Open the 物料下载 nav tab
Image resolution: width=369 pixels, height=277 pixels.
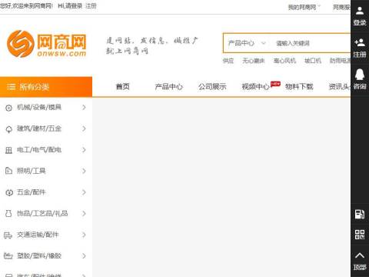tap(299, 87)
